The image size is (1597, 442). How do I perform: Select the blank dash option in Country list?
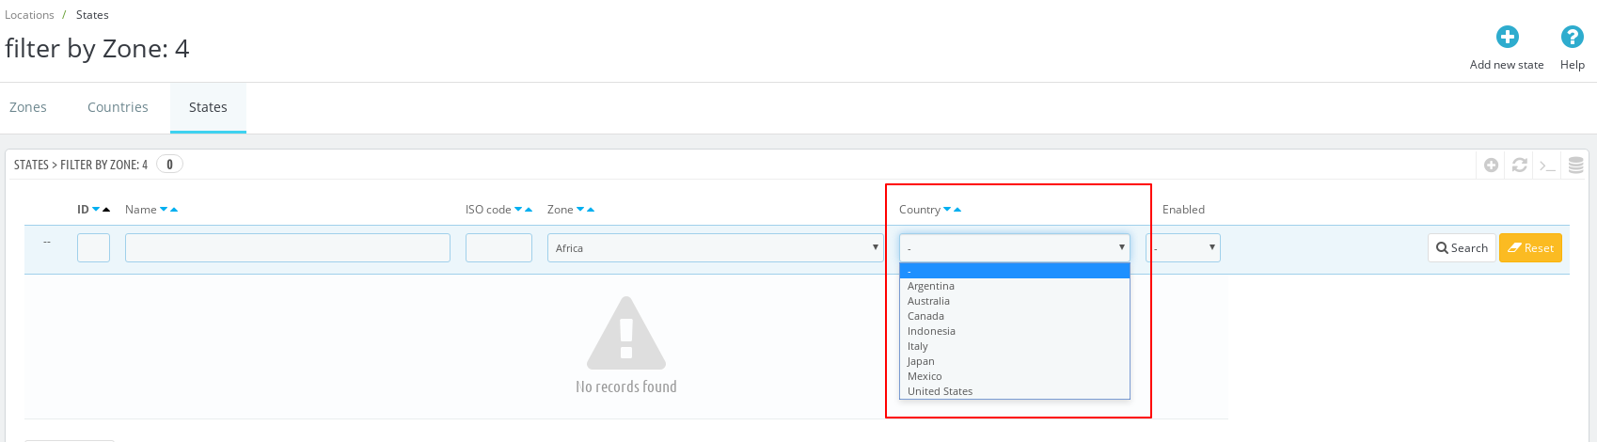tap(1015, 271)
